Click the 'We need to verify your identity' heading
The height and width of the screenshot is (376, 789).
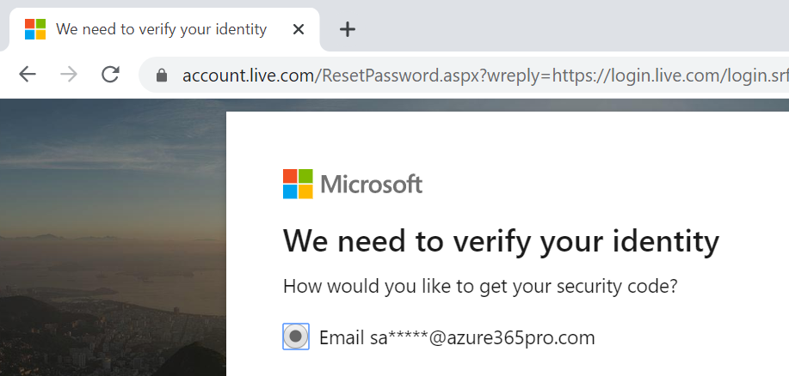501,242
